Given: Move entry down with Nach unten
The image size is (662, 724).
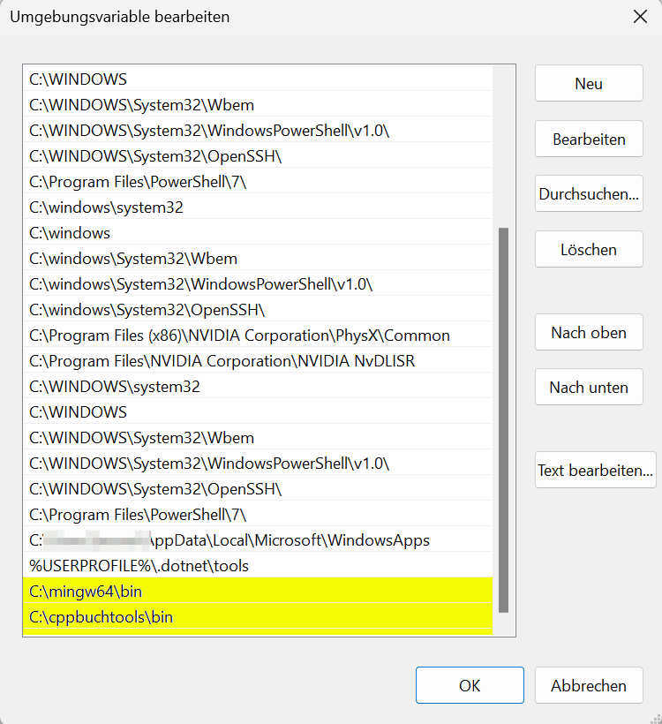Looking at the screenshot, I should [x=588, y=388].
